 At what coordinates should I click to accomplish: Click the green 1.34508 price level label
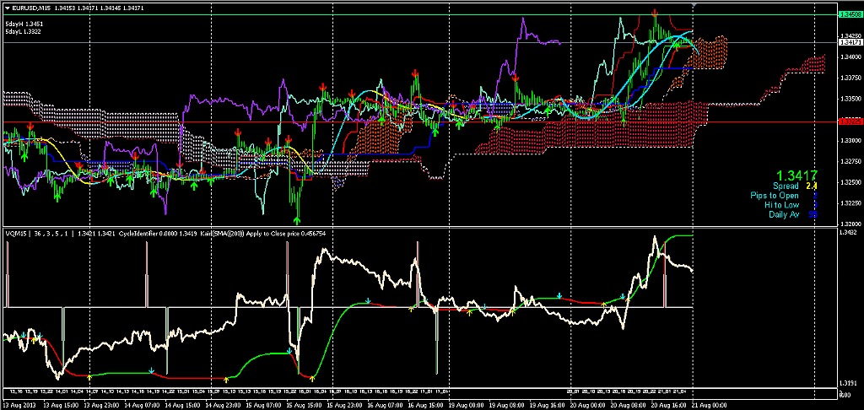[x=850, y=15]
